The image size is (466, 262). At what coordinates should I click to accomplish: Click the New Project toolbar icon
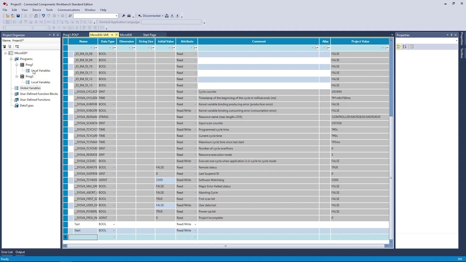[7, 16]
